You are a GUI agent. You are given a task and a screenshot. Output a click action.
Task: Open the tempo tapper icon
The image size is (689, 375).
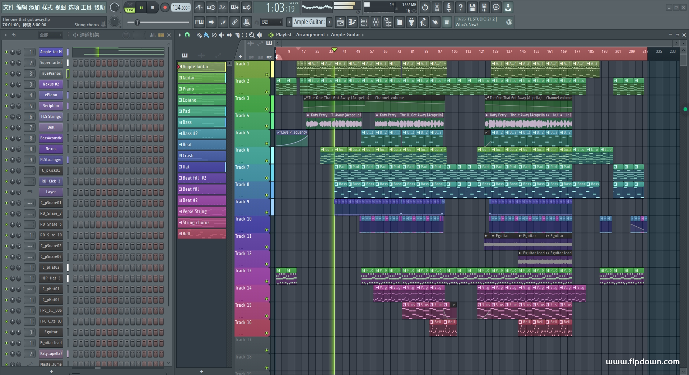(423, 22)
